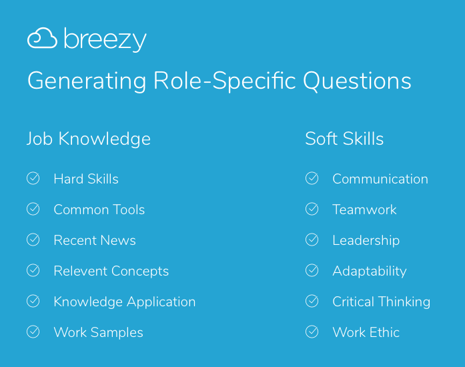Click the Hard Skills label
Screen dimensions: 465x367
pyautogui.click(x=86, y=179)
